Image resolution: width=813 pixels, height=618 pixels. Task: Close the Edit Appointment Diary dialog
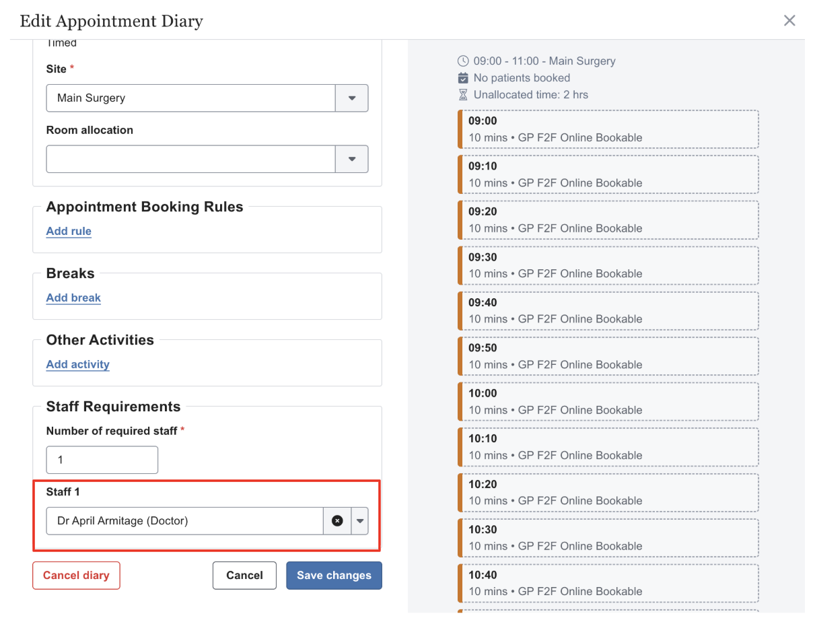coord(789,21)
